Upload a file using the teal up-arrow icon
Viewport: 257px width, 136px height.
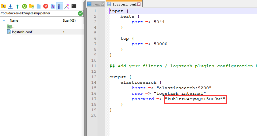point(17,6)
